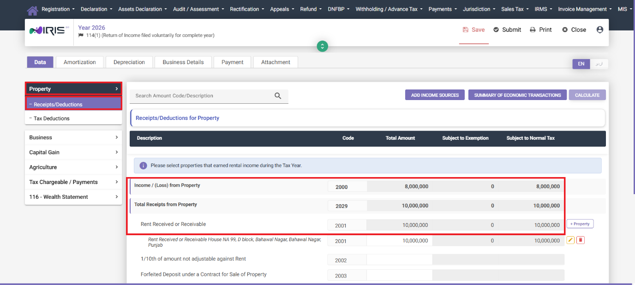Screen dimensions: 635x285
Task: Click the 'Total Receipts from Property' row label
Action: 166,204
